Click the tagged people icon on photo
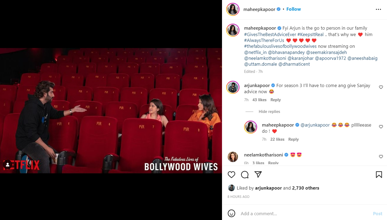The width and height of the screenshot is (387, 220). pyautogui.click(x=8, y=165)
